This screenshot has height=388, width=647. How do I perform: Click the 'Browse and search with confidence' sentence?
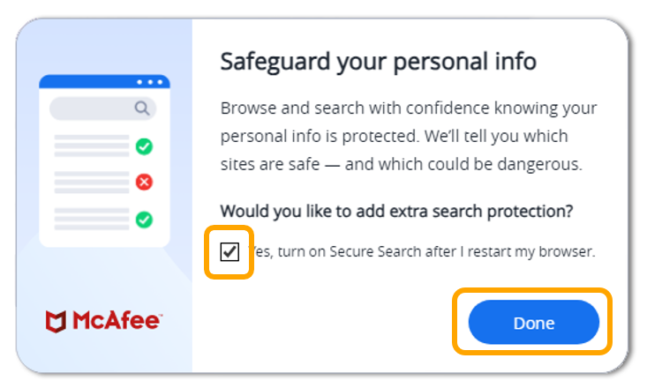pyautogui.click(x=408, y=109)
